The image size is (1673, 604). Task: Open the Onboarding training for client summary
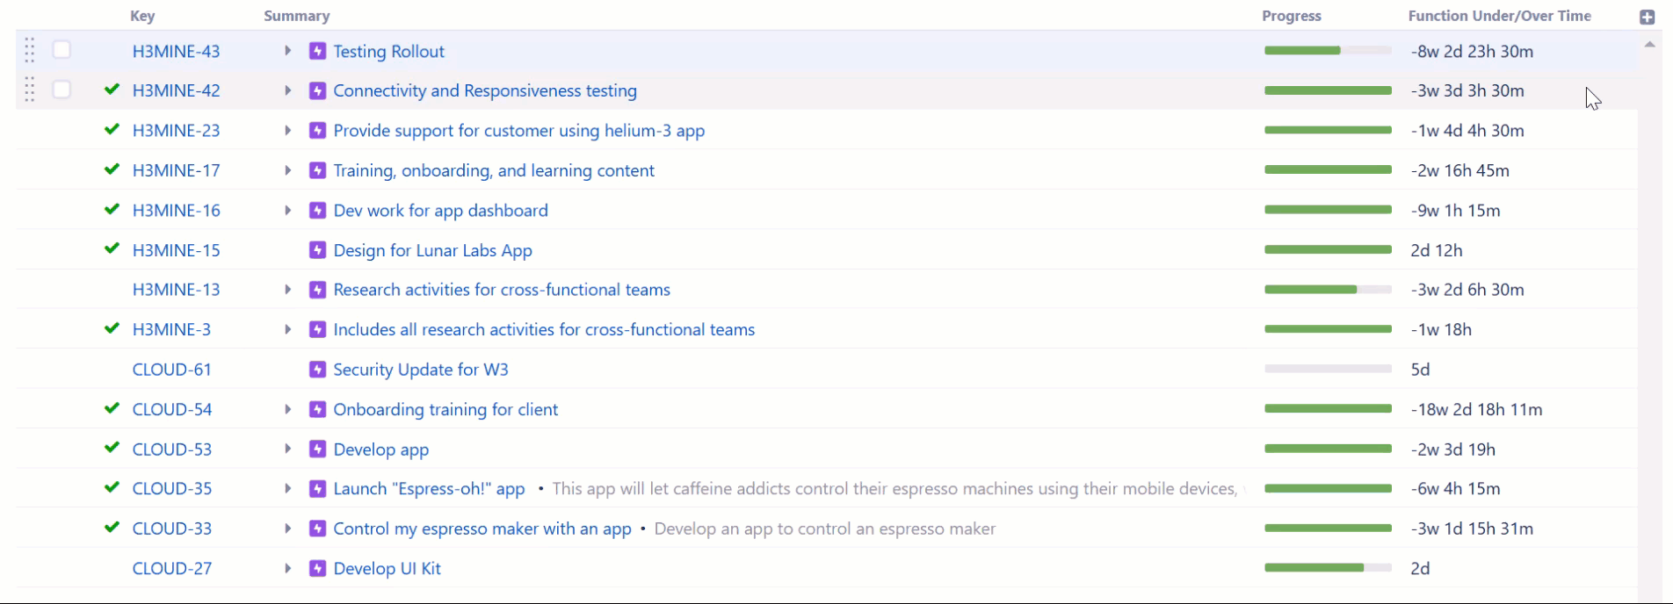(x=445, y=409)
